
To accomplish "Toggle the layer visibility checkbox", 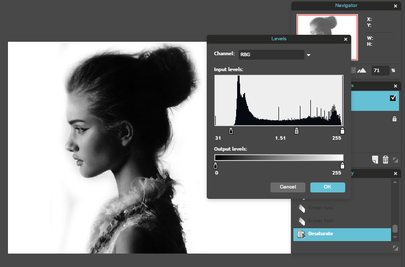I will 393,97.
